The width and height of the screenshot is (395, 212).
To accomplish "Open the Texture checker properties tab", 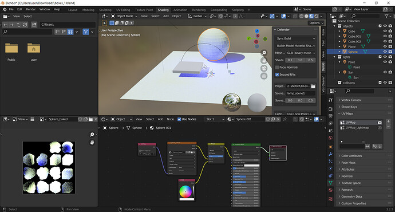I will (x=330, y=199).
